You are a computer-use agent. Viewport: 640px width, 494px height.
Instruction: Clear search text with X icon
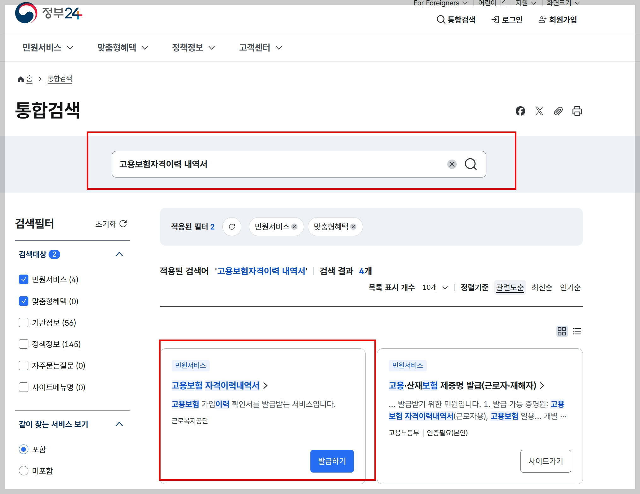coord(452,164)
